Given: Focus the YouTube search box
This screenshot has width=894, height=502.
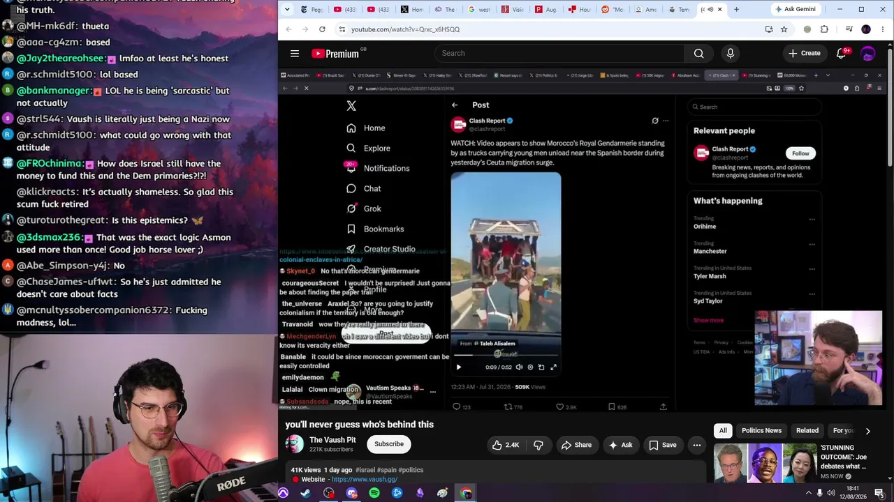Looking at the screenshot, I should 559,54.
